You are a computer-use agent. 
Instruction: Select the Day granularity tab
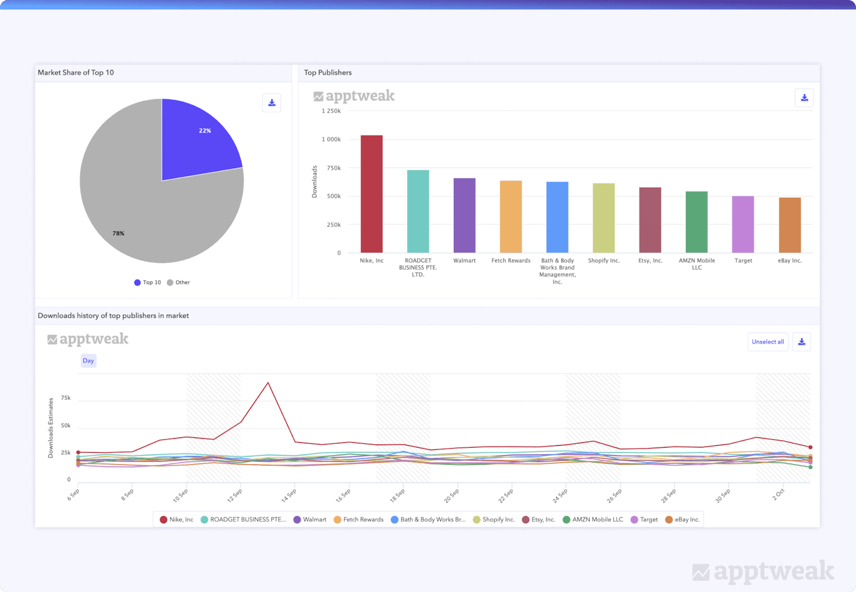[88, 361]
